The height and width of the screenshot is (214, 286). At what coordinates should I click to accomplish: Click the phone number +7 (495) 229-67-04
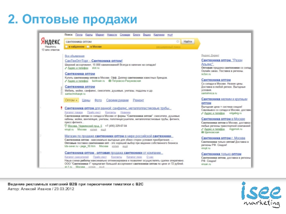tap(116, 126)
